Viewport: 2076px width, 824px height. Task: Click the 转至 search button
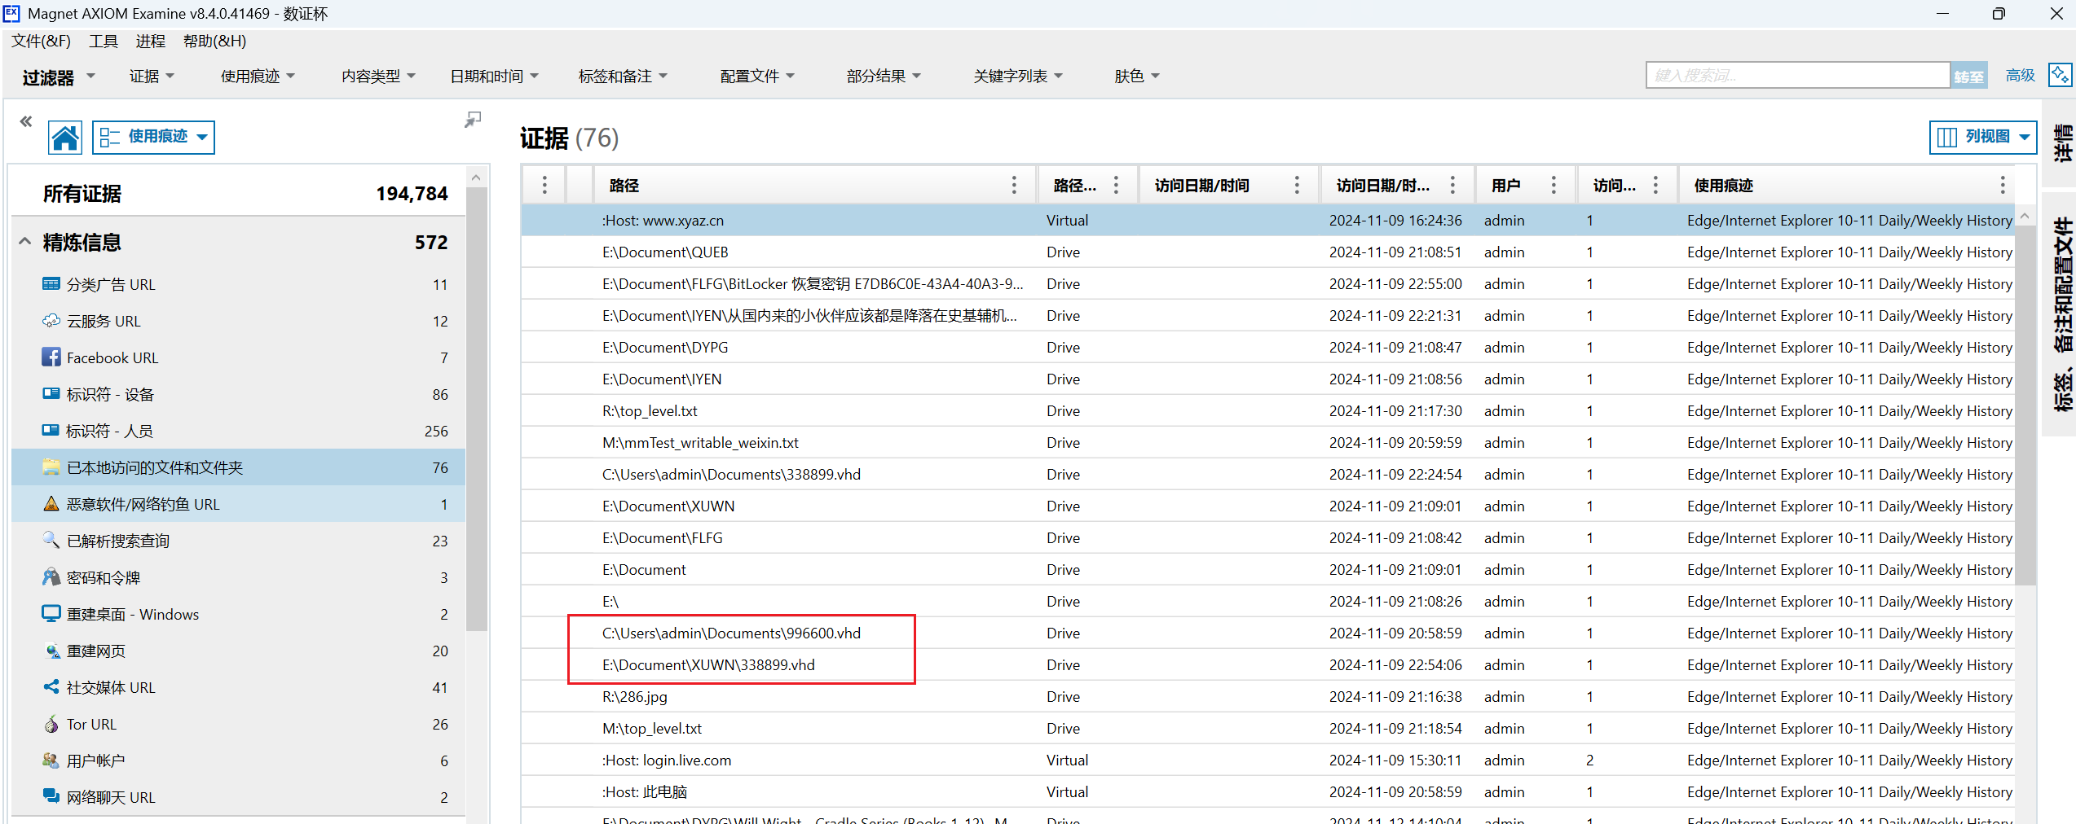[1968, 76]
